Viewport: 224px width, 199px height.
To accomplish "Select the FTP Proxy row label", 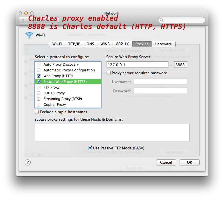I will (52, 87).
